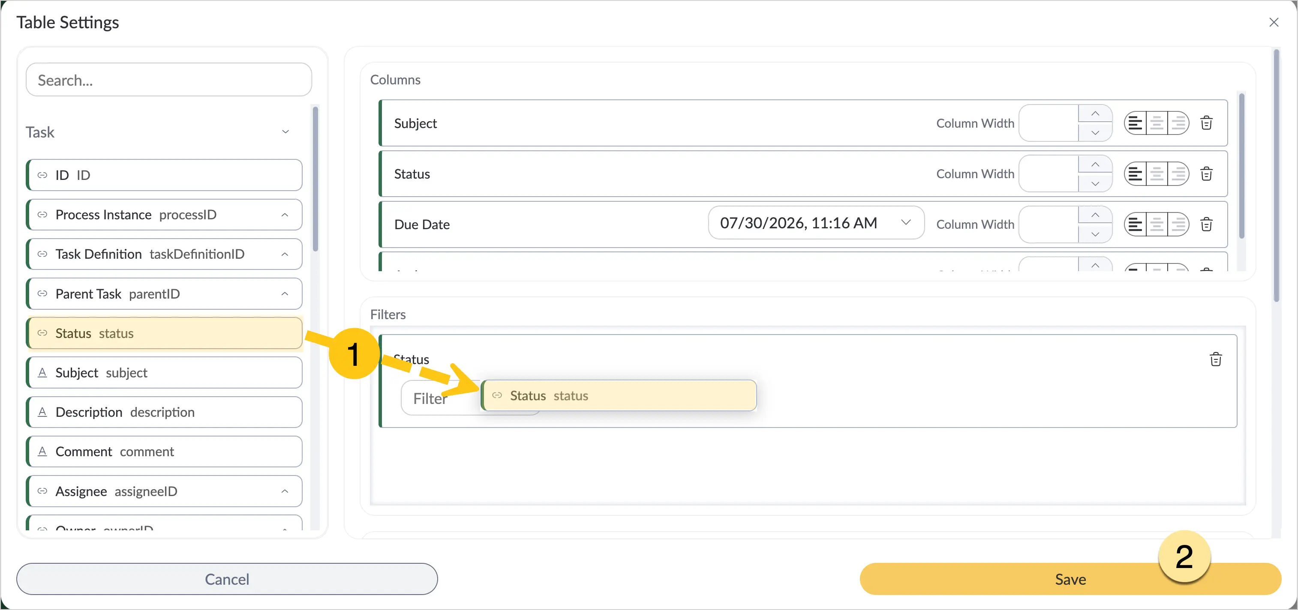Click the Subject column row label
1298x610 pixels.
click(415, 123)
